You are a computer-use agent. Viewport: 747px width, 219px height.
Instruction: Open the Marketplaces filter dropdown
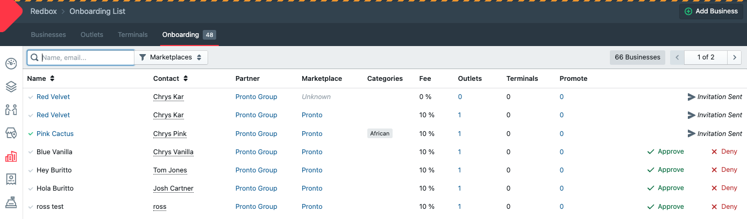[x=170, y=57]
